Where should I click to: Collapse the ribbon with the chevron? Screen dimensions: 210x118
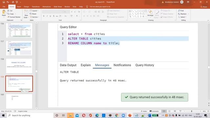[208, 20]
